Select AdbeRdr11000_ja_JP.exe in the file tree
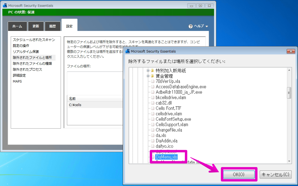 (179, 92)
